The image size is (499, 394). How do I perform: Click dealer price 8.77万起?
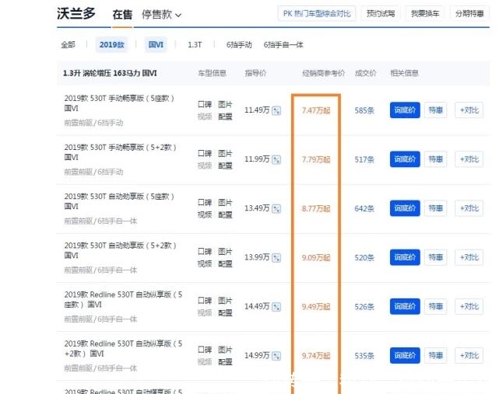point(316,209)
